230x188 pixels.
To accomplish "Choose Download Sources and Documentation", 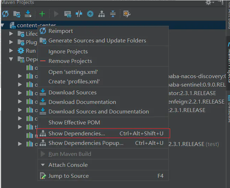I will [x=103, y=112].
